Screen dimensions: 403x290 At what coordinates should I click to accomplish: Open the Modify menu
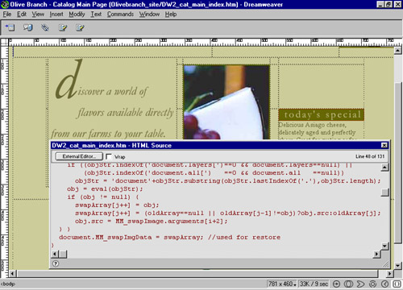77,14
